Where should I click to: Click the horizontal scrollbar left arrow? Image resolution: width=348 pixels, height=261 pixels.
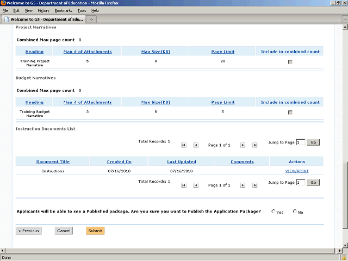[2, 251]
